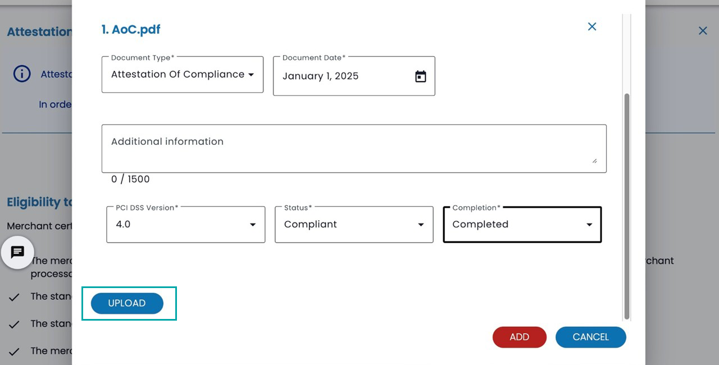Click the red ADD button
719x365 pixels.
(x=519, y=337)
